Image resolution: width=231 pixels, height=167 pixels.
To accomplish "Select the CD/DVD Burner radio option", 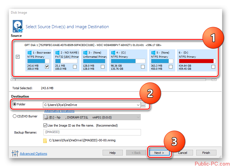I will tap(15, 117).
